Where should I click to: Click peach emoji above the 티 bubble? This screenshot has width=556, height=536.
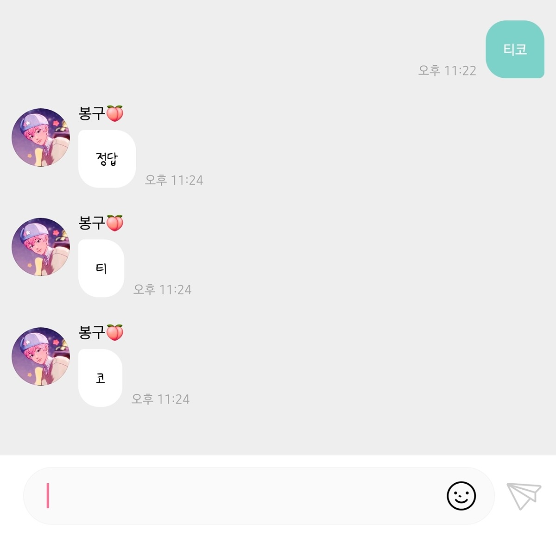click(x=115, y=223)
